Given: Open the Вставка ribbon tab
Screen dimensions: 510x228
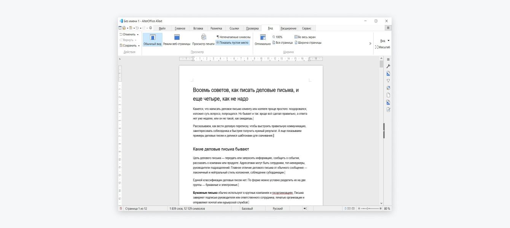Looking at the screenshot, I should coord(198,28).
